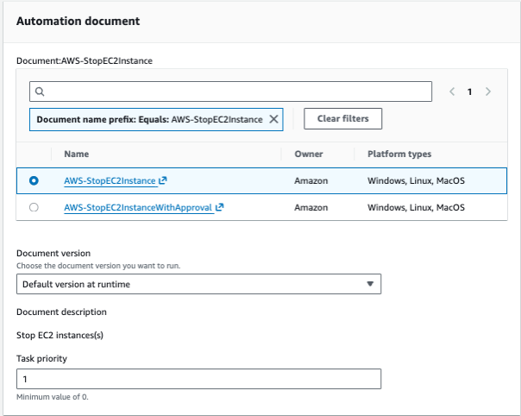Click platform types in AWS-StopEC2InstanceWithApproval row

tap(416, 207)
